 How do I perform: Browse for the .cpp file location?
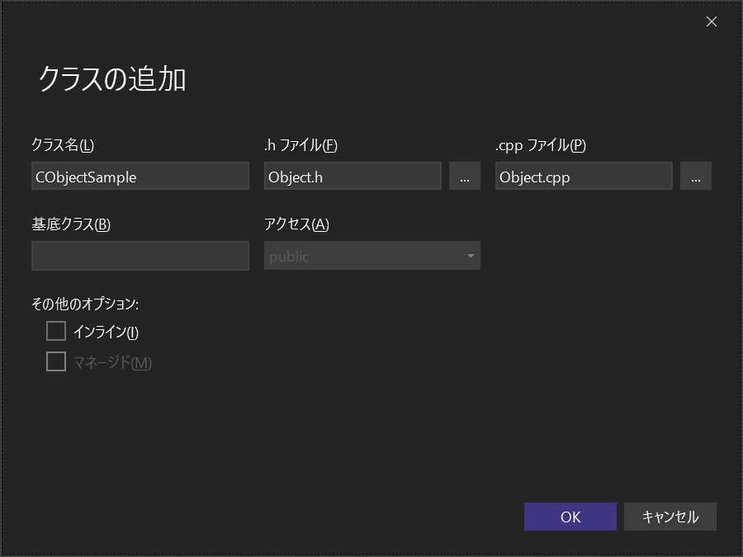(696, 177)
